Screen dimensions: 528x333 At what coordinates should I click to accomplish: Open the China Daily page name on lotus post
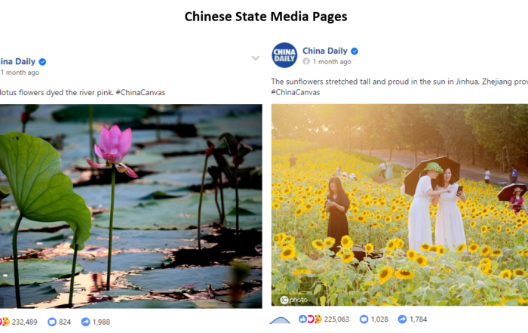[17, 62]
